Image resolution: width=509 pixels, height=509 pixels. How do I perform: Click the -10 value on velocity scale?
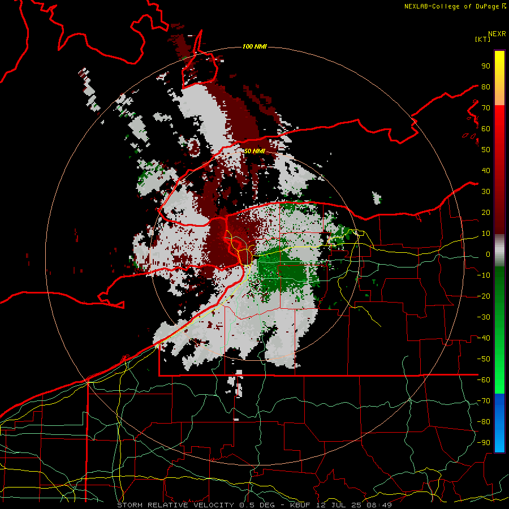484,275
